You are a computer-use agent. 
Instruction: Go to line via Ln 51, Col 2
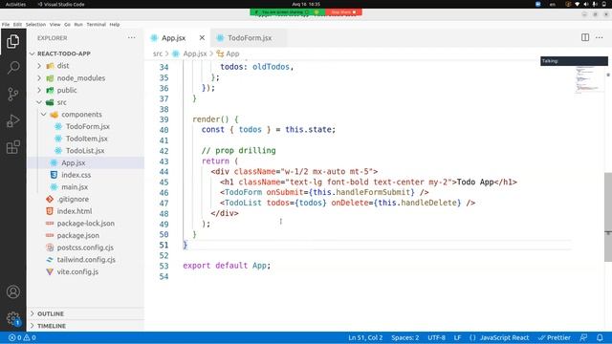(x=365, y=337)
